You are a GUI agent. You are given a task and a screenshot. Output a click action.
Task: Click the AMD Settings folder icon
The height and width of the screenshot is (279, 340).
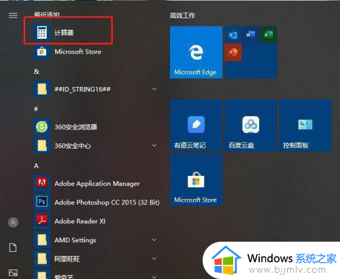[42, 240]
